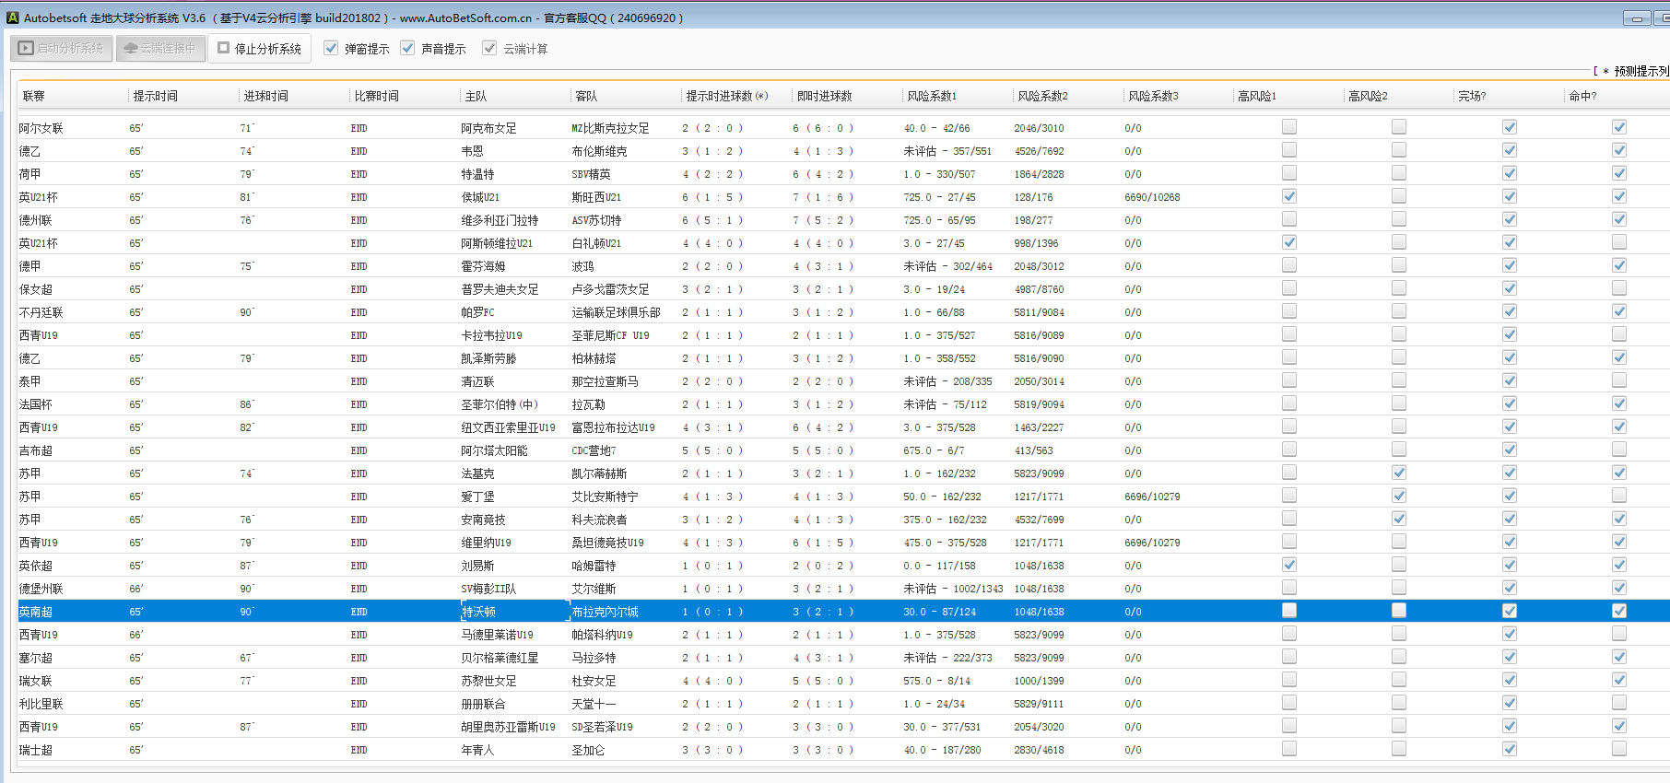Select the 瑞士超 年青人 match row
This screenshot has width=1670, height=783.
tap(477, 750)
